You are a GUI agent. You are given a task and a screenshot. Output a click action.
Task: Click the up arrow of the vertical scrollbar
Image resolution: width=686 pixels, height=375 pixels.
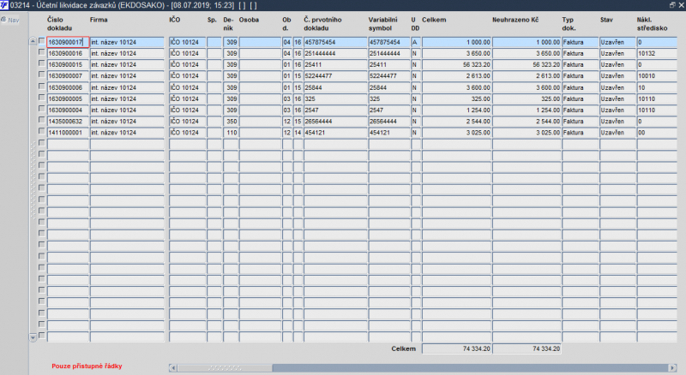[x=33, y=41]
